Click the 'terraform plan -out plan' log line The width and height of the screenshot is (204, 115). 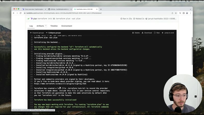[x=46, y=38]
